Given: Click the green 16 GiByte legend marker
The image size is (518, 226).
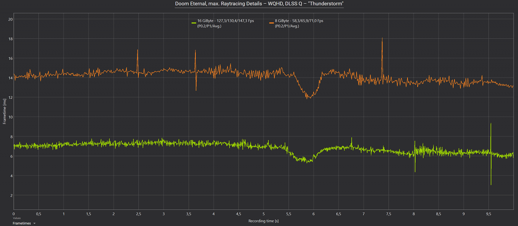Looking at the screenshot, I should pos(193,23).
